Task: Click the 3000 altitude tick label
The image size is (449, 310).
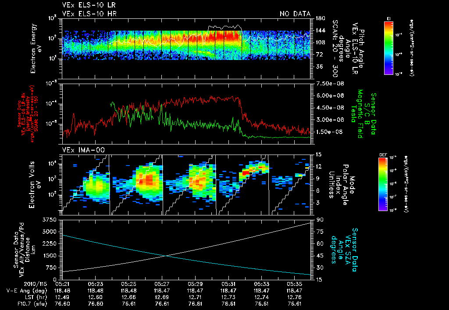Action: (49, 232)
